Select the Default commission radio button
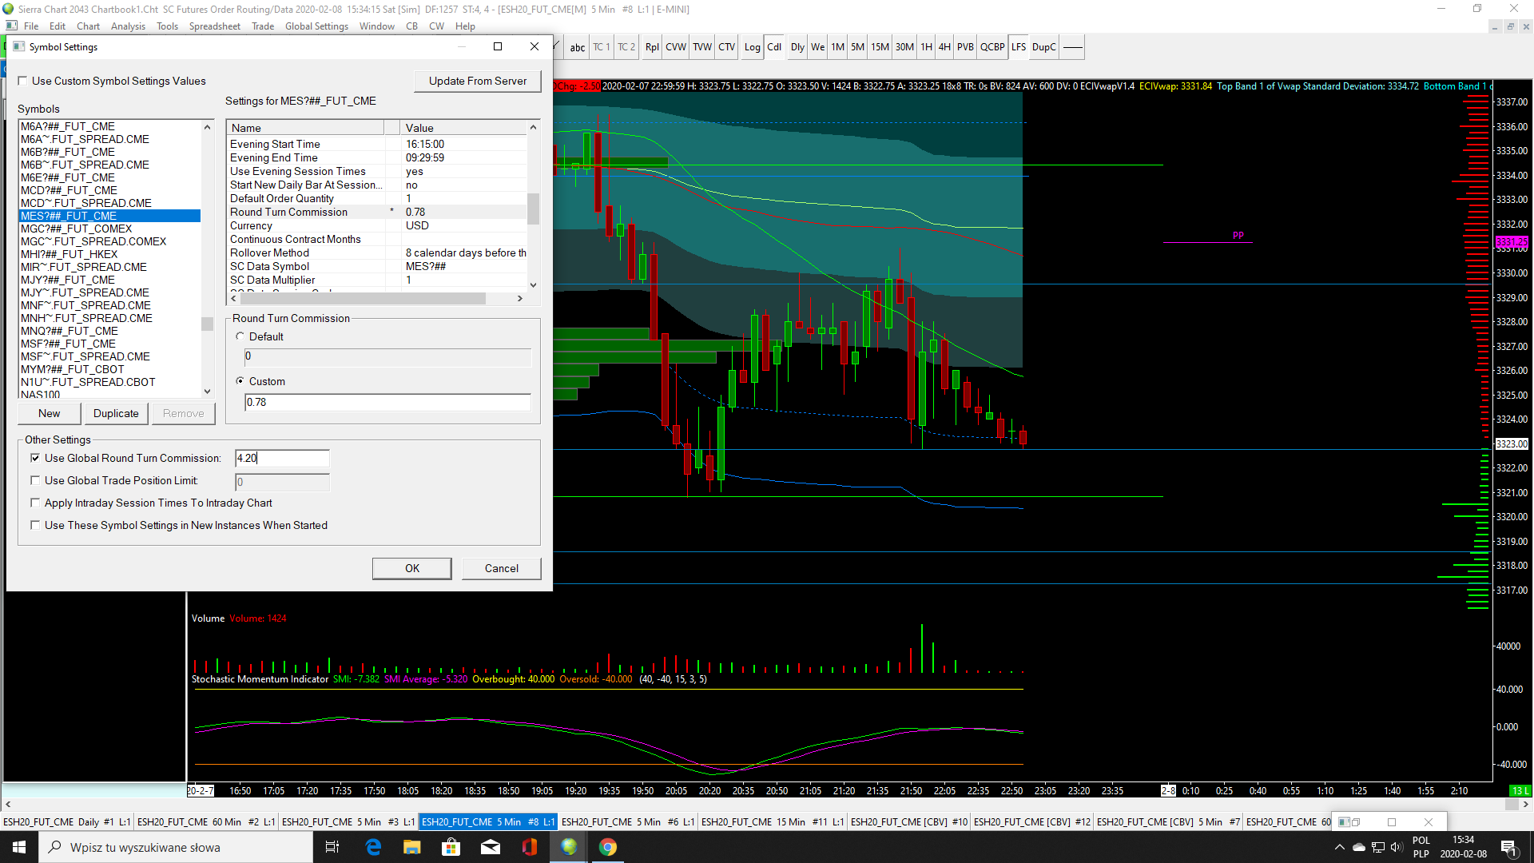The height and width of the screenshot is (863, 1534). 240,336
